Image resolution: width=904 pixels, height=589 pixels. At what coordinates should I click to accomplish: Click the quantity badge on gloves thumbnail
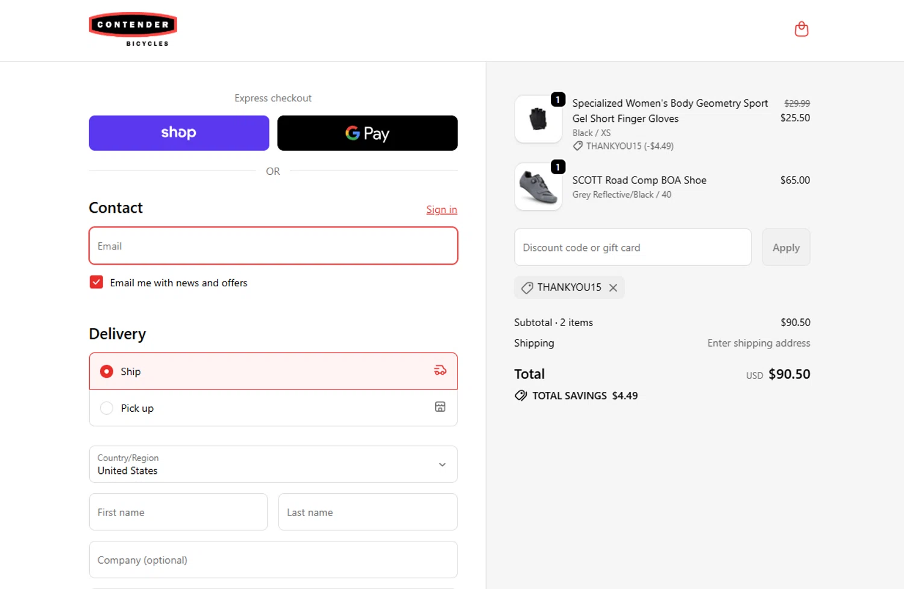point(558,99)
